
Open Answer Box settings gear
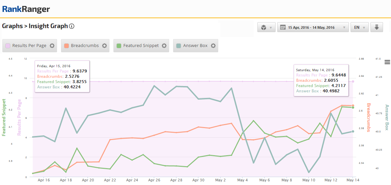click(213, 46)
